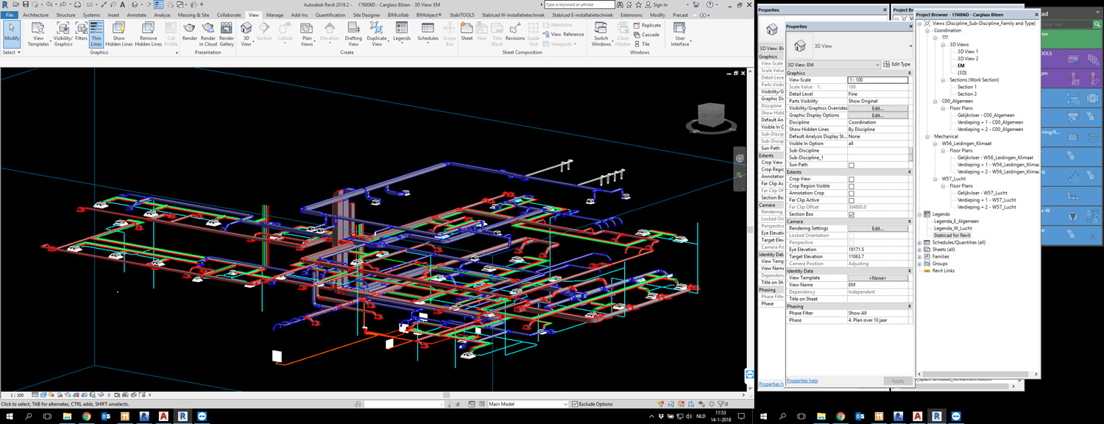Switch to the StabiTOOLS ribbon tab
The width and height of the screenshot is (1104, 424).
point(461,15)
